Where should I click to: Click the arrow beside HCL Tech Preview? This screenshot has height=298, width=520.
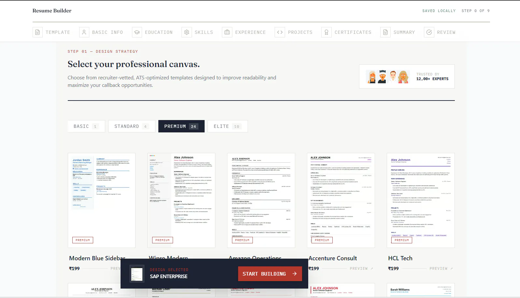[x=452, y=268]
